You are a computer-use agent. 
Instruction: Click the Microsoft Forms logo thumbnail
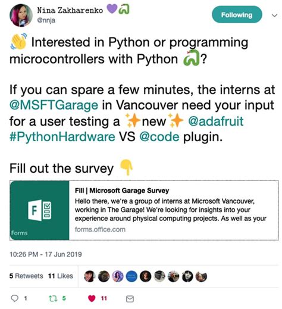39,210
